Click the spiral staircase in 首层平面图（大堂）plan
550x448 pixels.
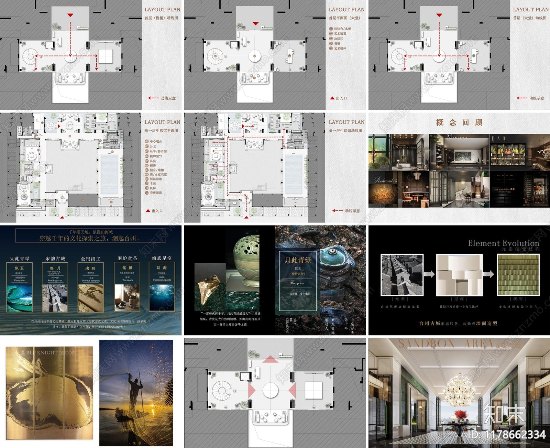[216, 56]
